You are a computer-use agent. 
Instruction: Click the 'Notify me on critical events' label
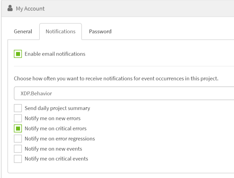[x=56, y=159]
